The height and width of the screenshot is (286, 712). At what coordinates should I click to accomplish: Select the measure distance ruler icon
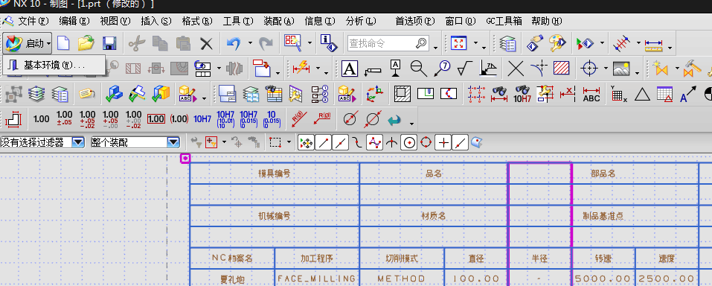[x=654, y=44]
